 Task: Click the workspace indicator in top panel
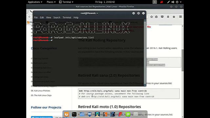tap(155, 2)
